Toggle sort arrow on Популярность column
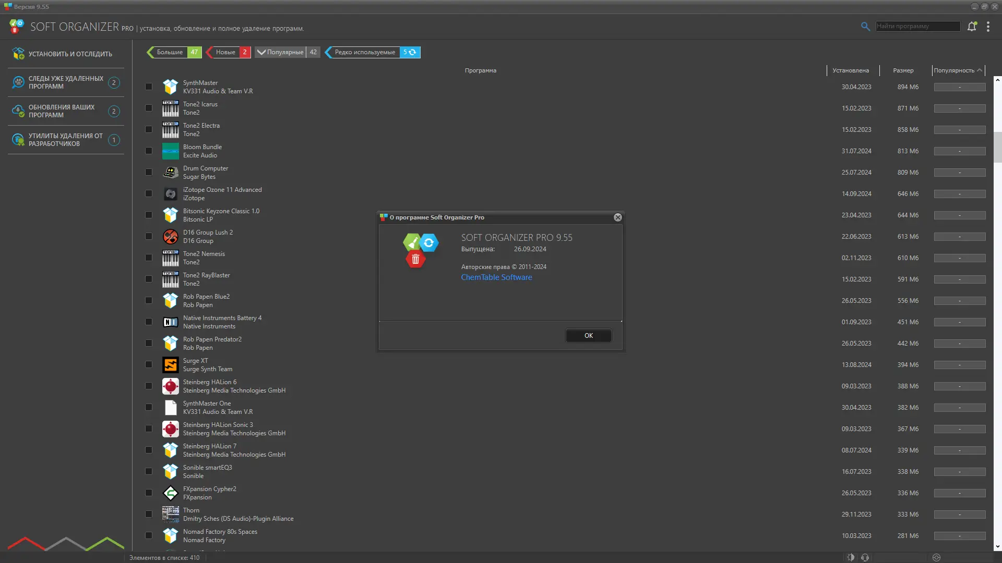 point(980,70)
